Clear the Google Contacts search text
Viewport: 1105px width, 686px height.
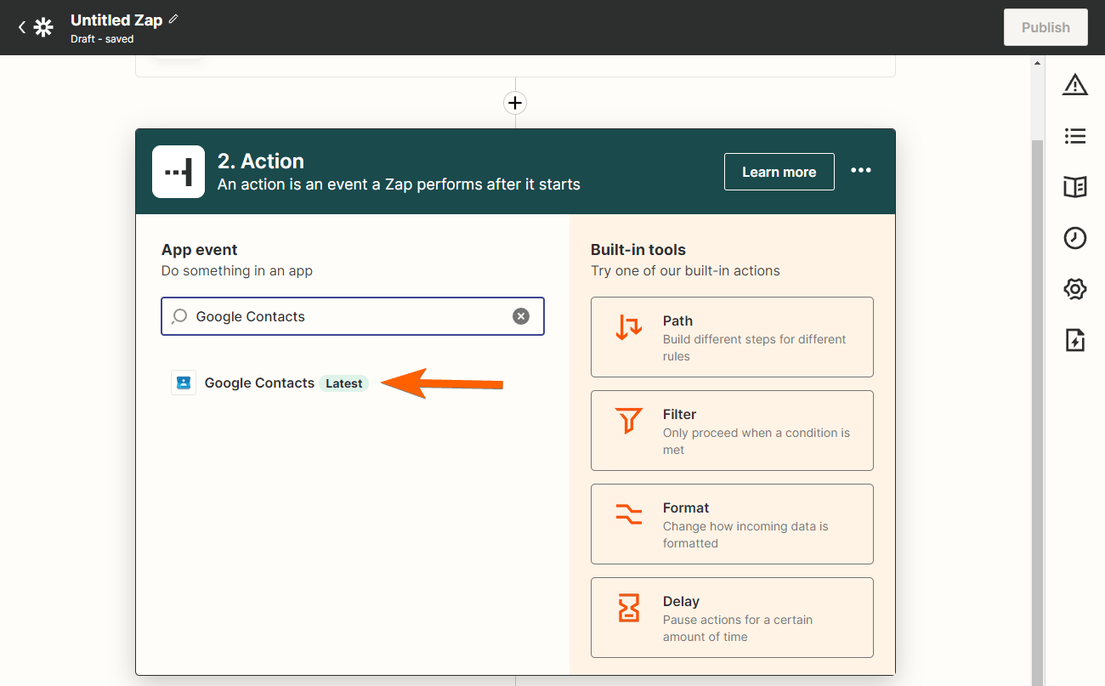[x=521, y=316]
